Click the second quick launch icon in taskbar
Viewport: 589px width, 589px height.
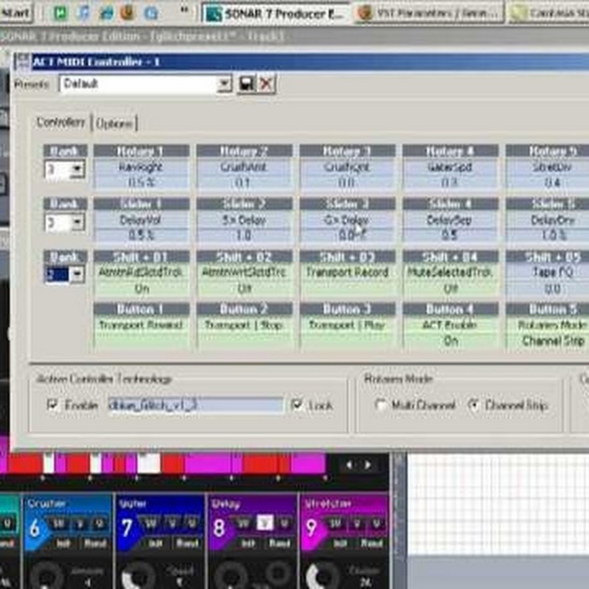point(83,14)
